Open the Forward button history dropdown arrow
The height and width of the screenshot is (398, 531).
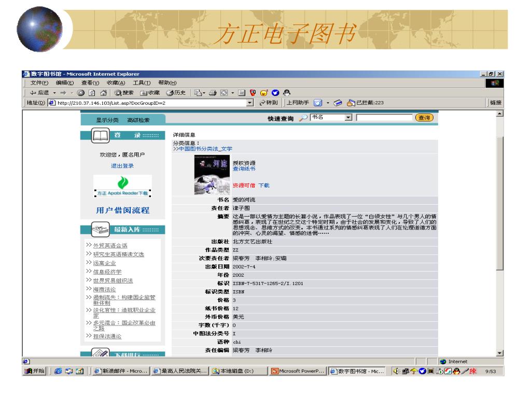72,93
